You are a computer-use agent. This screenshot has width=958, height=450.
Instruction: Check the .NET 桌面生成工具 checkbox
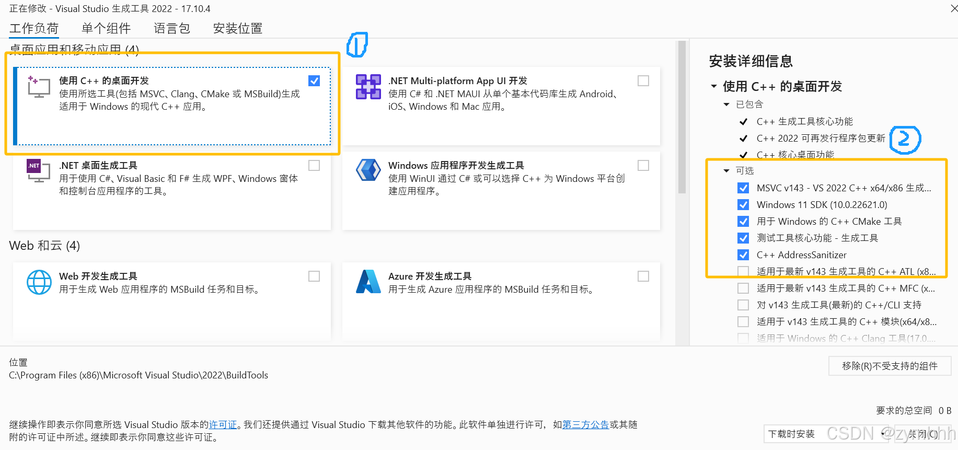[x=314, y=166]
